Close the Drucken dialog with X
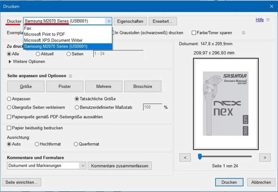Viewport: 278px width, 192px height. click(x=271, y=7)
